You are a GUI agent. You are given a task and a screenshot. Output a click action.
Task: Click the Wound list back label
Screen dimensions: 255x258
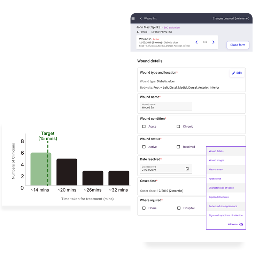pos(150,18)
